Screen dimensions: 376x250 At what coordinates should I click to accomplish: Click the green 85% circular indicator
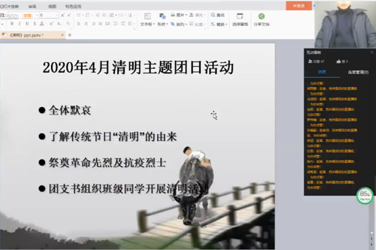[364, 196]
